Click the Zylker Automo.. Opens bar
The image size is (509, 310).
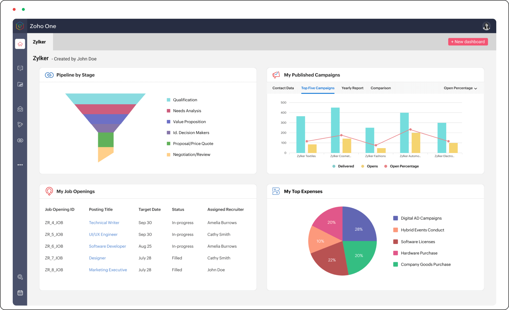(416, 143)
